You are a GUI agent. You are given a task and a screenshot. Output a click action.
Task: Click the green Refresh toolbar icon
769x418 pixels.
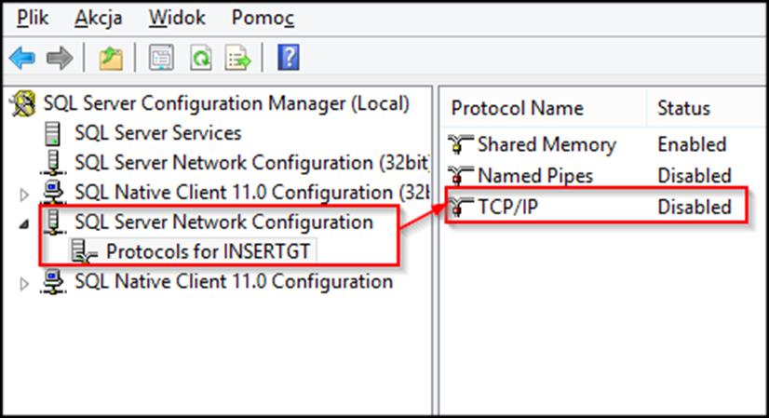coord(201,58)
